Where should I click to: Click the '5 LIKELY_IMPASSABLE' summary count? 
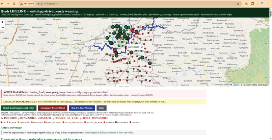pos(94,118)
